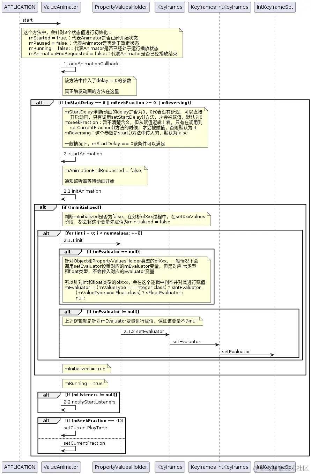Click the start message arrow label

tap(27, 20)
